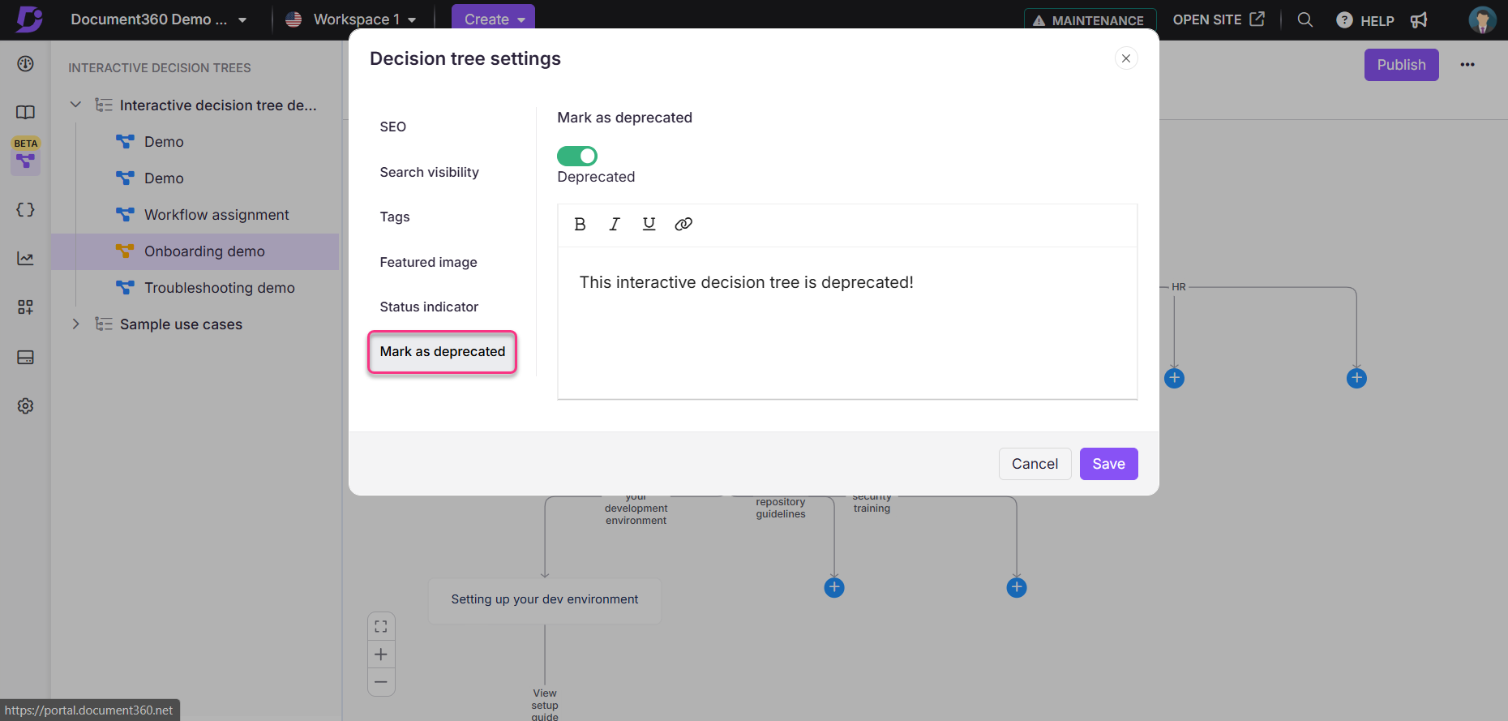1508x721 pixels.
Task: Toggle the Deprecated switch off
Action: click(577, 156)
